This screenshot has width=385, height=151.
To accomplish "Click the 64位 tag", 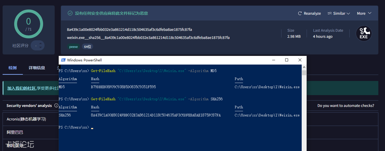I will click(88, 47).
